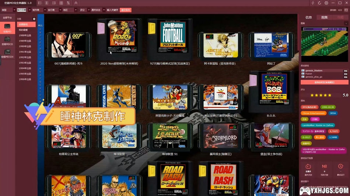Screen dimensions: 350x196
Task: Open settings via the gear icon
Action: click(x=326, y=3)
